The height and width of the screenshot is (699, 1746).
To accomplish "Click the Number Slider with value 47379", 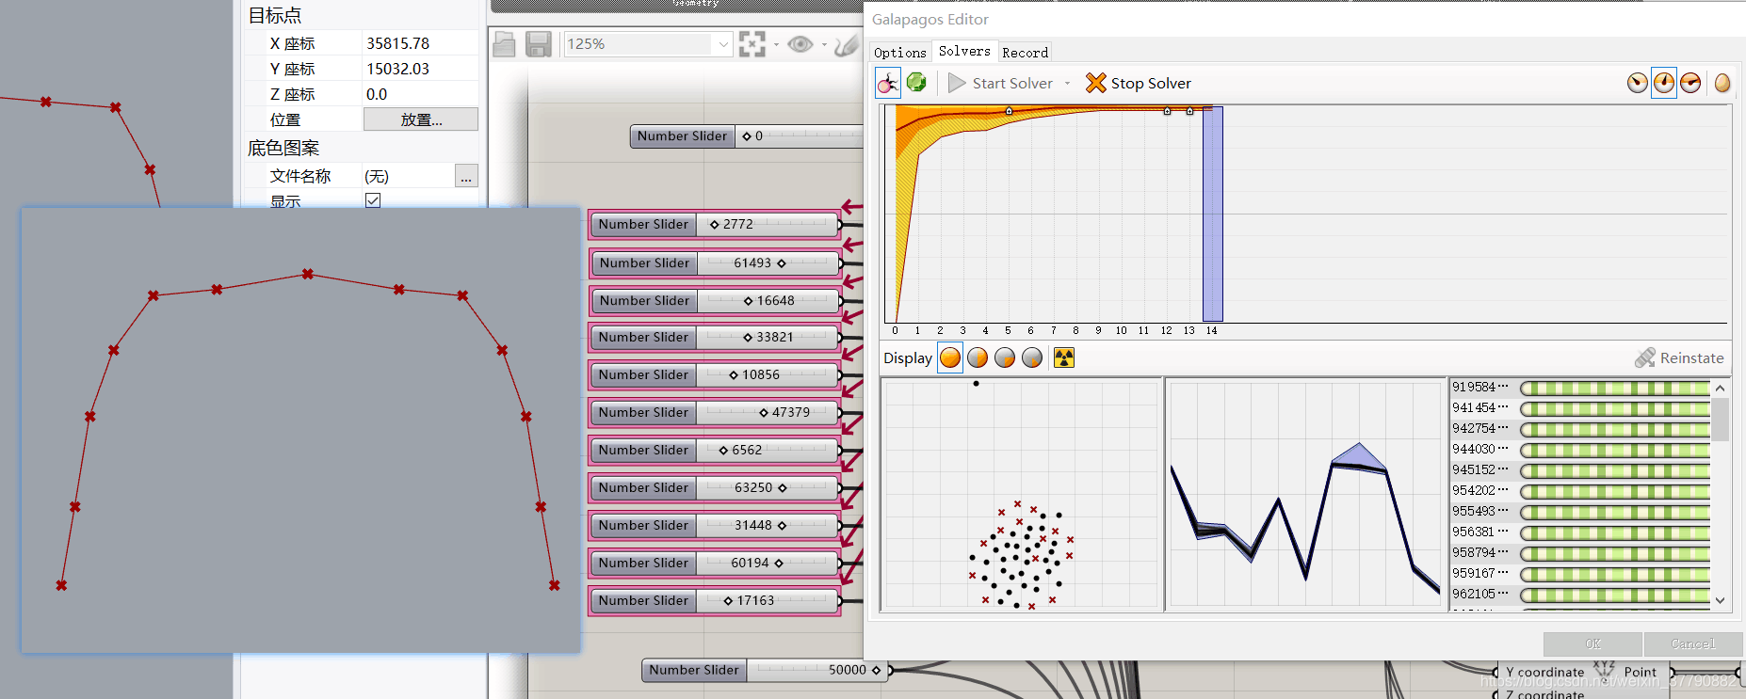I will point(715,412).
